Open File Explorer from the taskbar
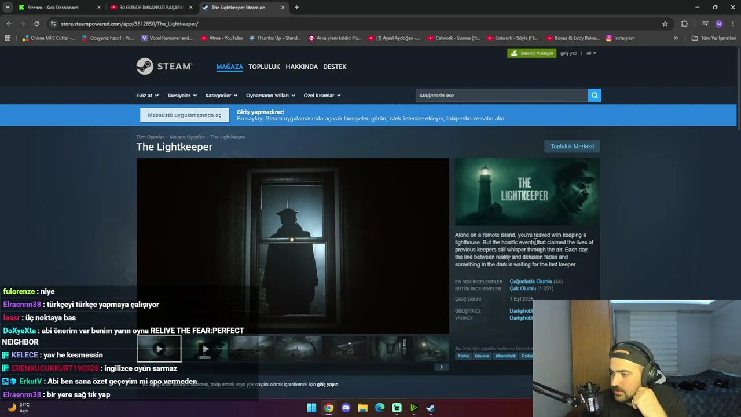Image resolution: width=741 pixels, height=417 pixels. (363, 408)
